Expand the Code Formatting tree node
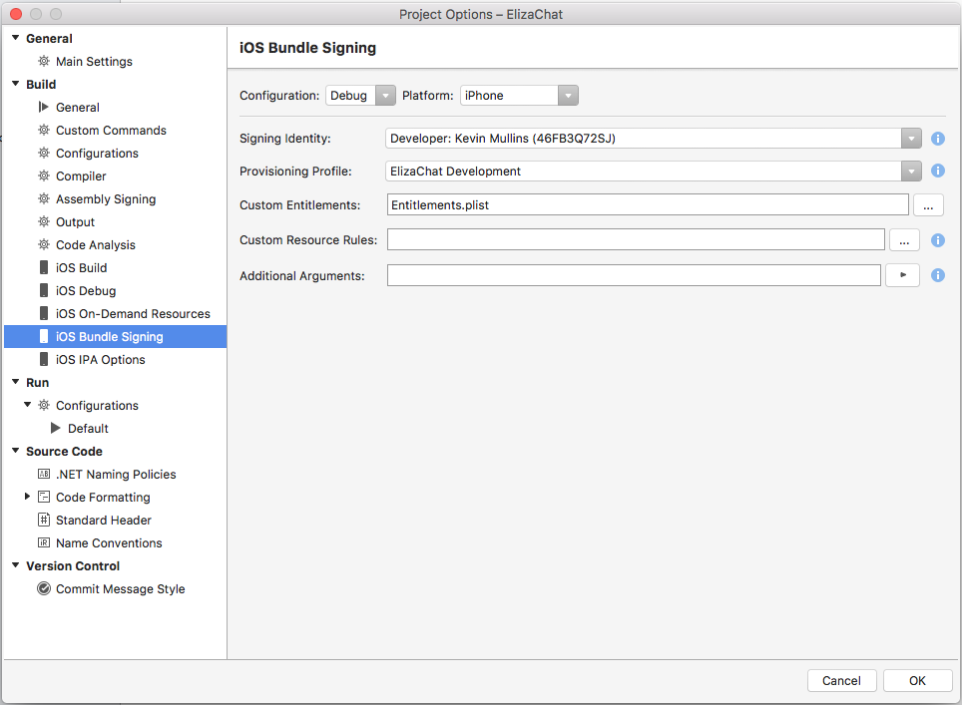The width and height of the screenshot is (962, 705). pos(26,497)
